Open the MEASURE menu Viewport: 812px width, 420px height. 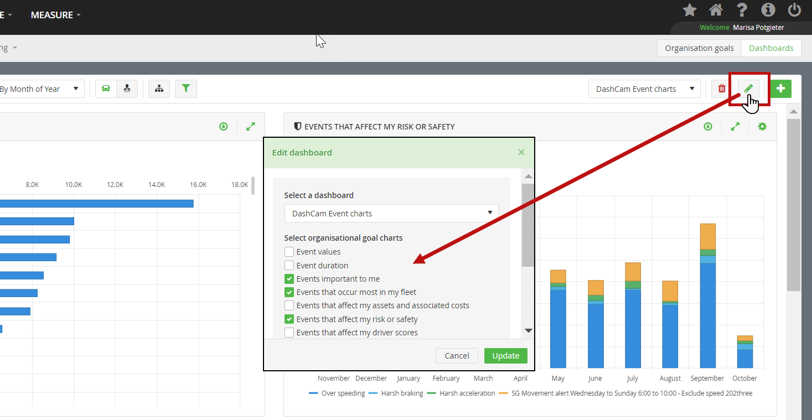55,15
